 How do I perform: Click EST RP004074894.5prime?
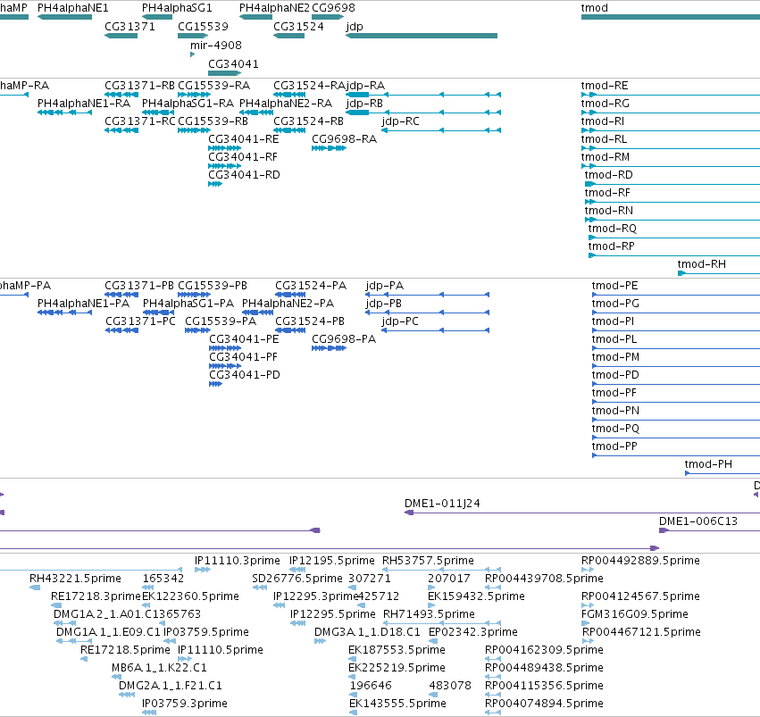tap(544, 704)
